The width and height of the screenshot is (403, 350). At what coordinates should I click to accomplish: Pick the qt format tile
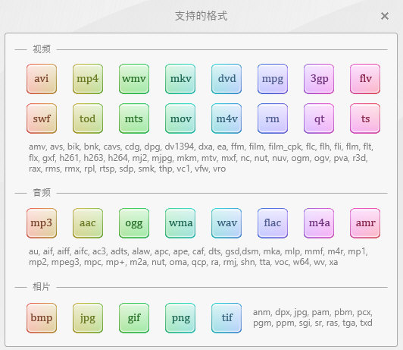pyautogui.click(x=319, y=118)
